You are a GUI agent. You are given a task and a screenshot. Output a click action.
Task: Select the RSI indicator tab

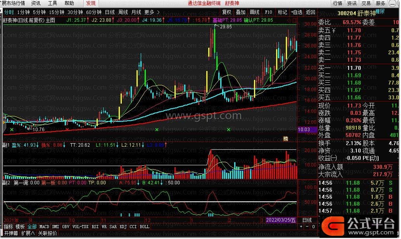point(95,227)
